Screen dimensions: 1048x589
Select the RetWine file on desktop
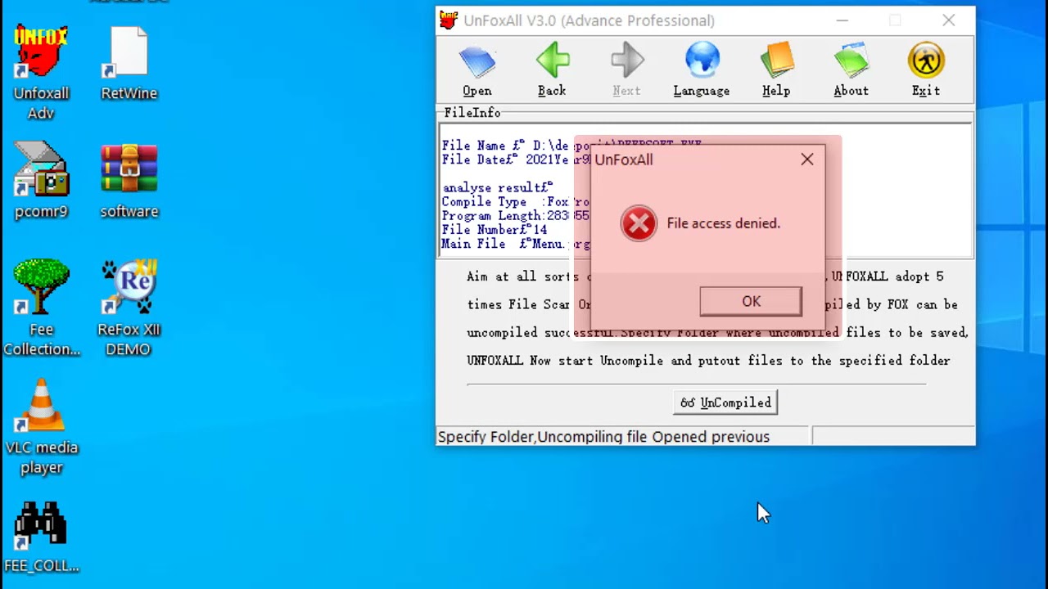129,64
